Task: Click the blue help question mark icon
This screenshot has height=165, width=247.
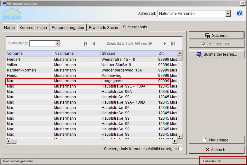Action: (x=239, y=14)
